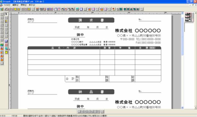Activate the magnifier zoom tool
This screenshot has width=197, height=117.
[6, 48]
